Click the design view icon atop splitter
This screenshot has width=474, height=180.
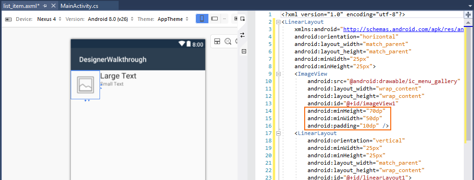[243, 19]
